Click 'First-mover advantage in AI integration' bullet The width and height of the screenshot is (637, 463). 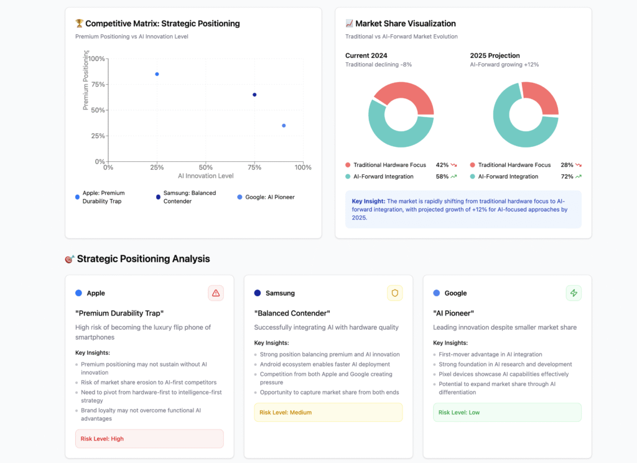pos(490,355)
